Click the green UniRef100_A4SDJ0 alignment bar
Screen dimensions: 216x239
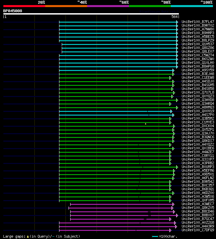[x=116, y=82]
